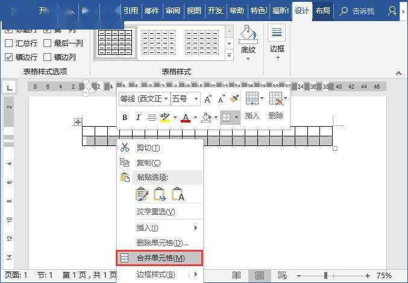Enable the 镶边列 checkbox
The height and width of the screenshot is (283, 408).
click(48, 57)
